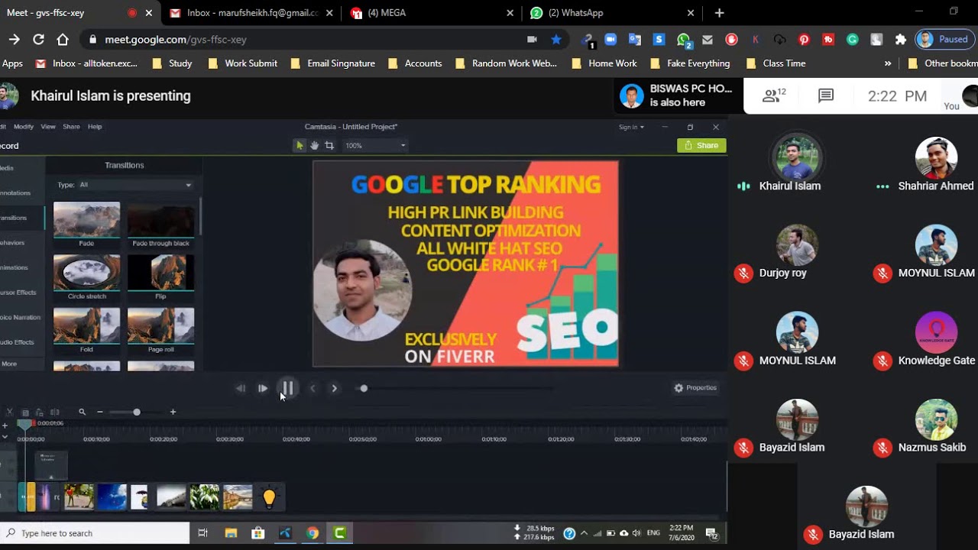978x550 pixels.
Task: Click the pause button in playback controls
Action: pos(287,388)
